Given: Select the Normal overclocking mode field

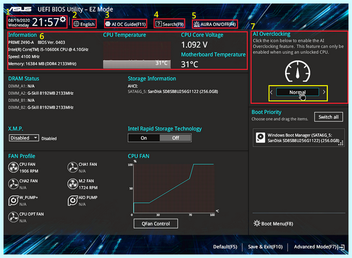Looking at the screenshot, I should [297, 92].
